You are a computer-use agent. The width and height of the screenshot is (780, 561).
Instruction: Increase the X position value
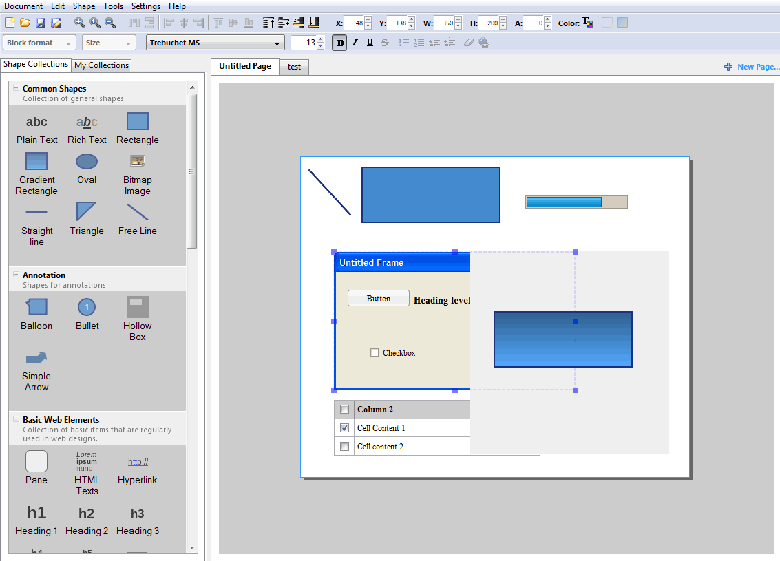tap(368, 20)
